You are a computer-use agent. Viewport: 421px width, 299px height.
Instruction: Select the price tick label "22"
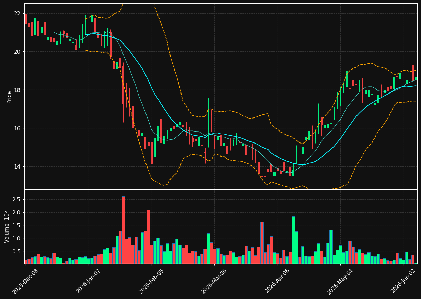(17, 13)
